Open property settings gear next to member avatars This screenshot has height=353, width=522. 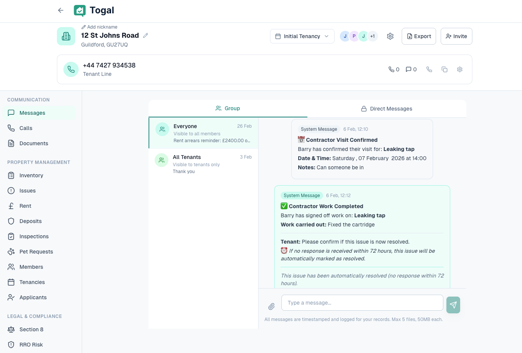coord(390,36)
